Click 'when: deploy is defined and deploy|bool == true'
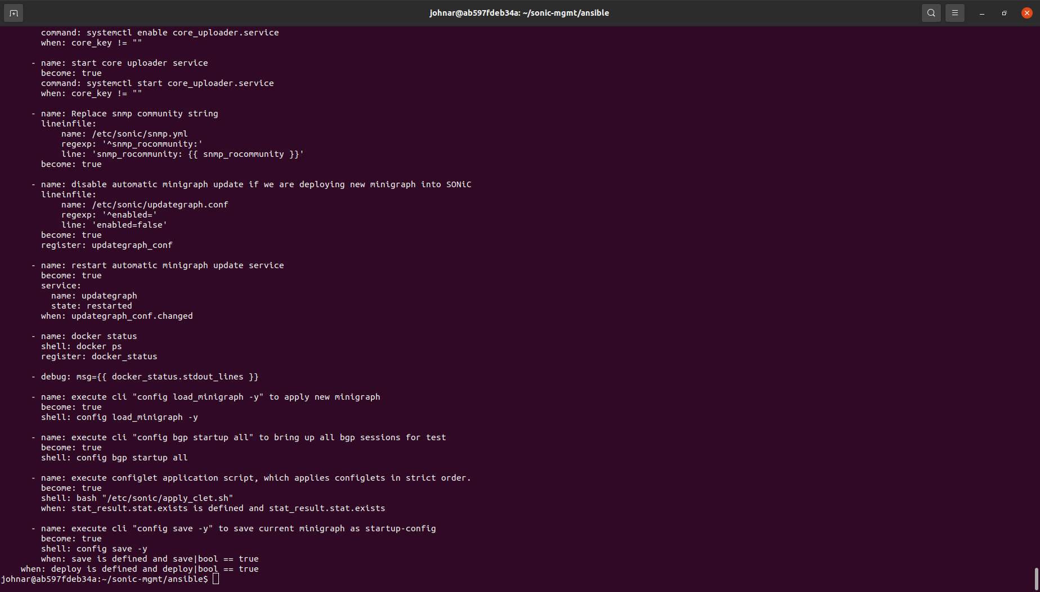 [x=140, y=569]
